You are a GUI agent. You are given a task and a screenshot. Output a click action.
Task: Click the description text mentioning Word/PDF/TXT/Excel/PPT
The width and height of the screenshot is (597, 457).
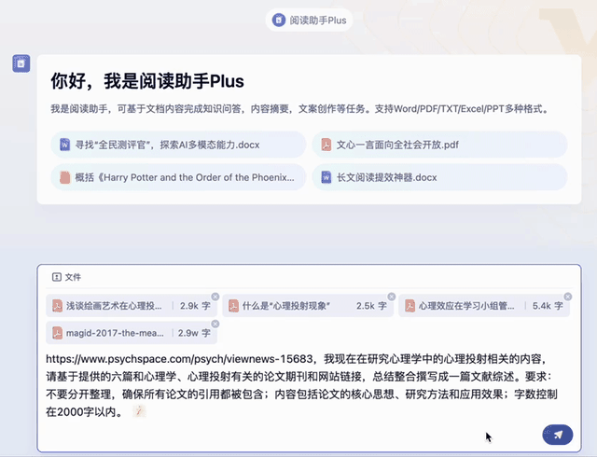(x=300, y=109)
